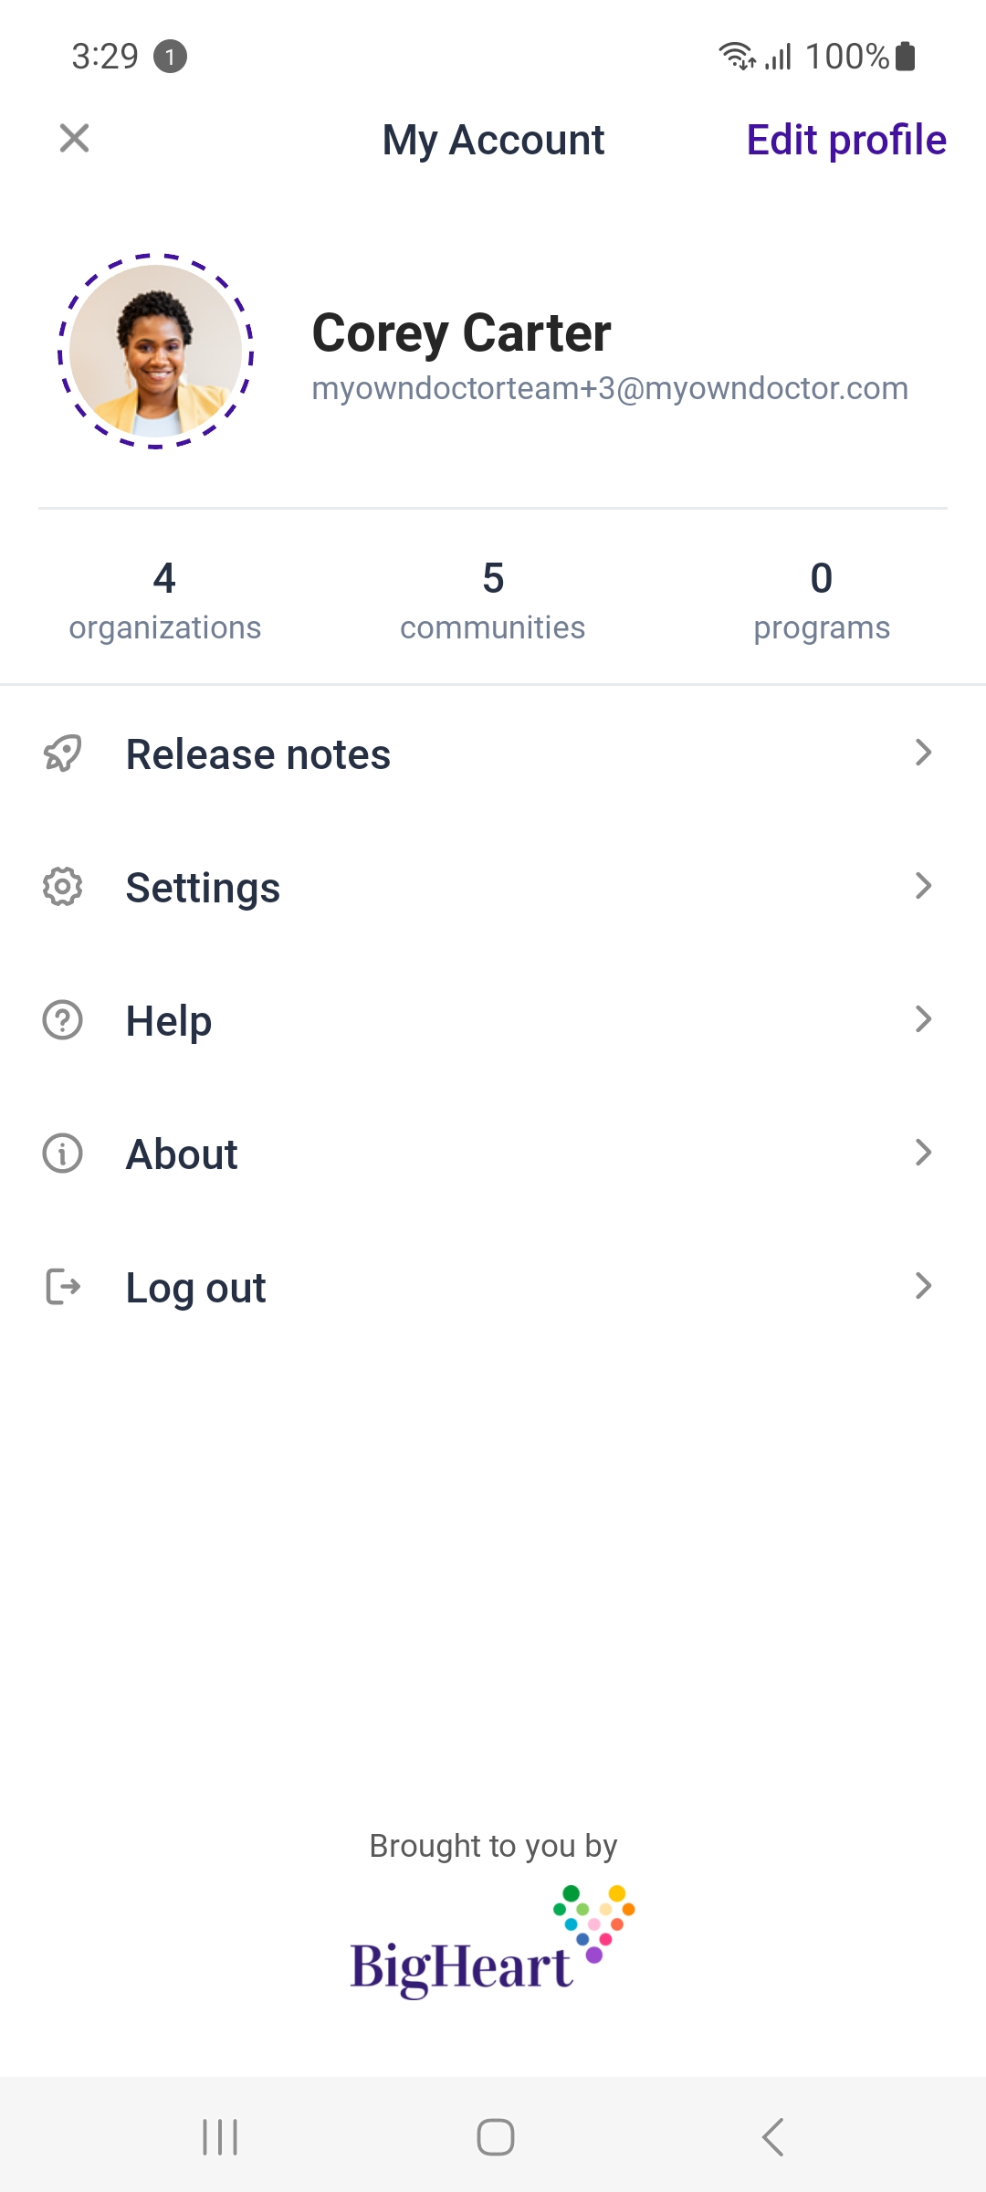Open the About menu item
The width and height of the screenshot is (986, 2192).
point(493,1154)
